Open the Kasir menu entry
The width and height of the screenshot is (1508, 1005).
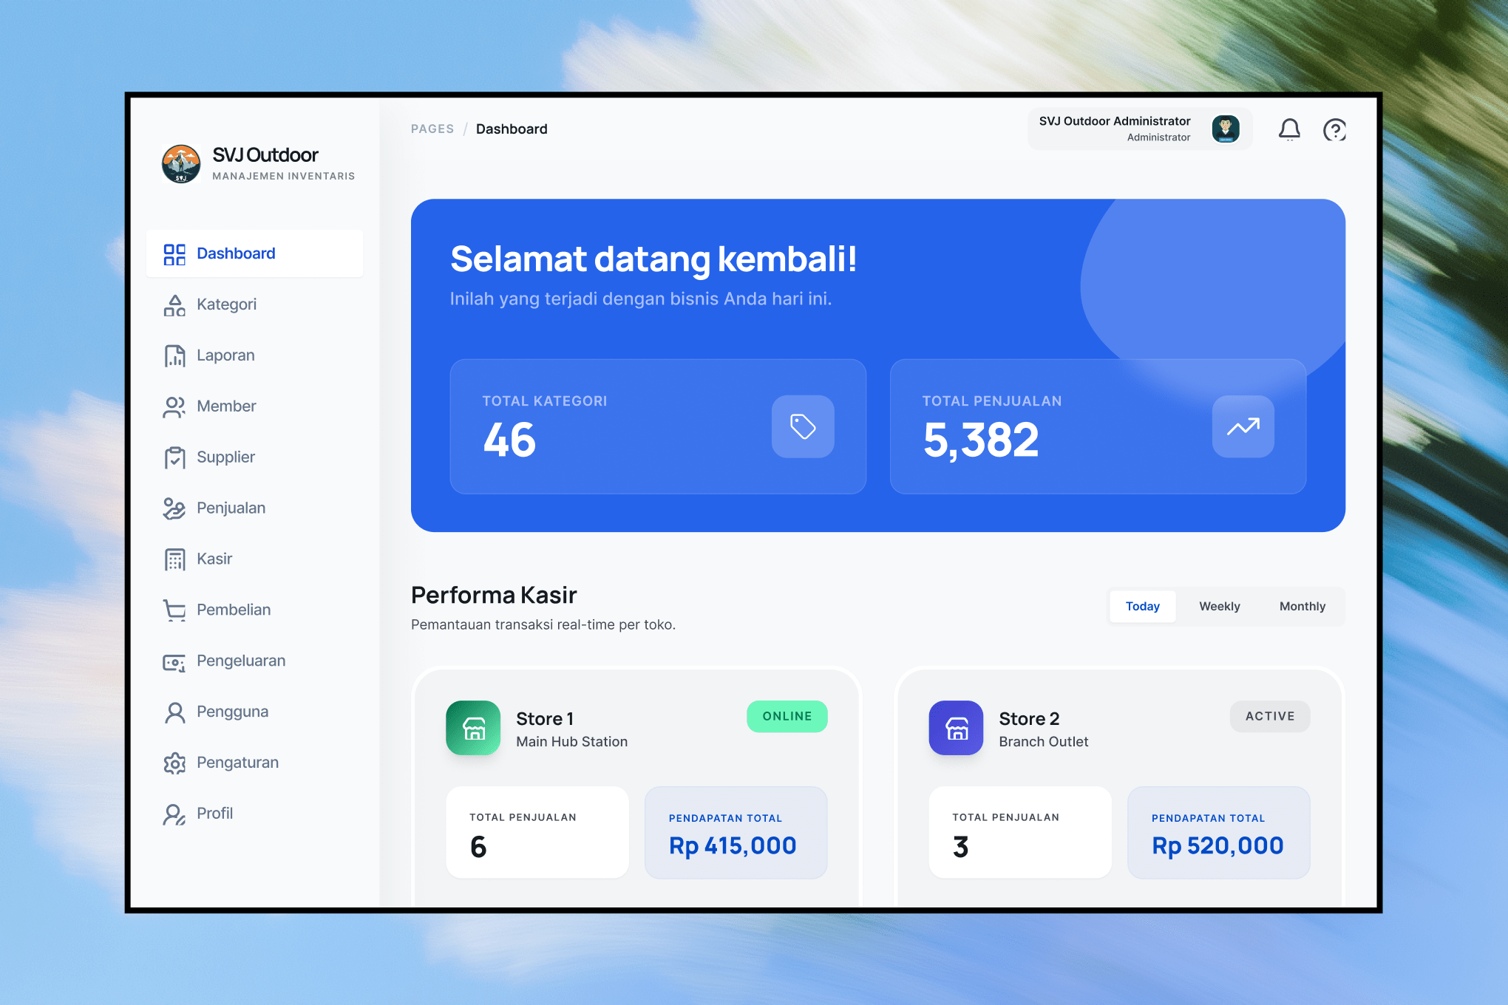(x=254, y=559)
